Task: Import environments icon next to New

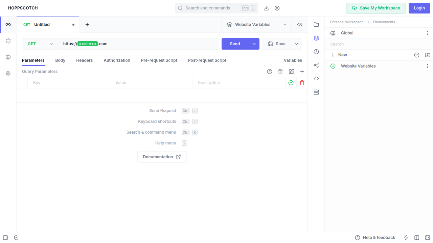Action: (428, 55)
